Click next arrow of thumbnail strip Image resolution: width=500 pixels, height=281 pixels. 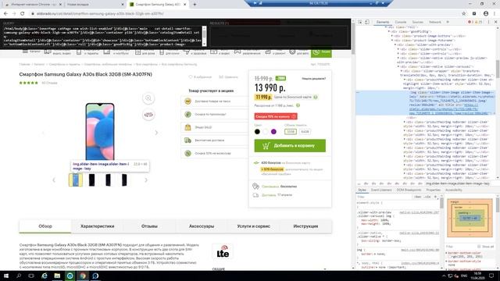tap(146, 180)
